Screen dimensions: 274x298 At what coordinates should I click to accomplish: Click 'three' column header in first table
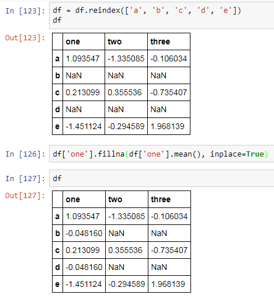[160, 41]
